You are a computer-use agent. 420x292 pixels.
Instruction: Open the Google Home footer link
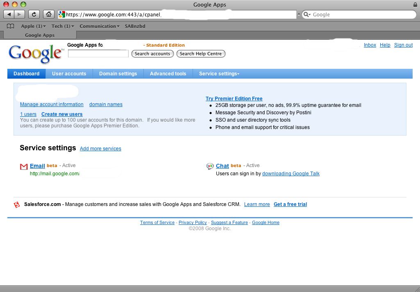coord(266,222)
